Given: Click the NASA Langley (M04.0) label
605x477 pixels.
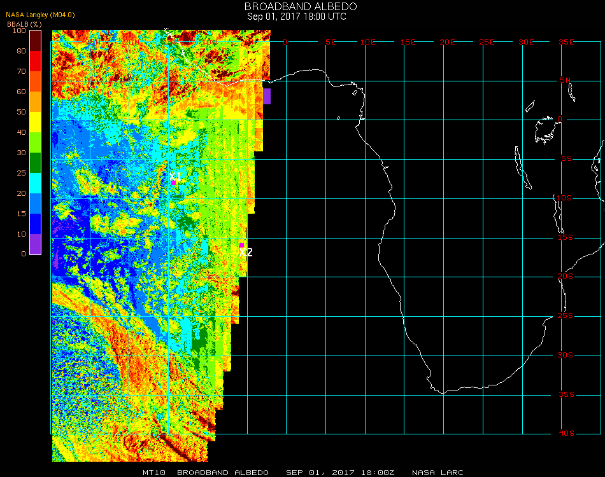Looking at the screenshot, I should tap(40, 15).
